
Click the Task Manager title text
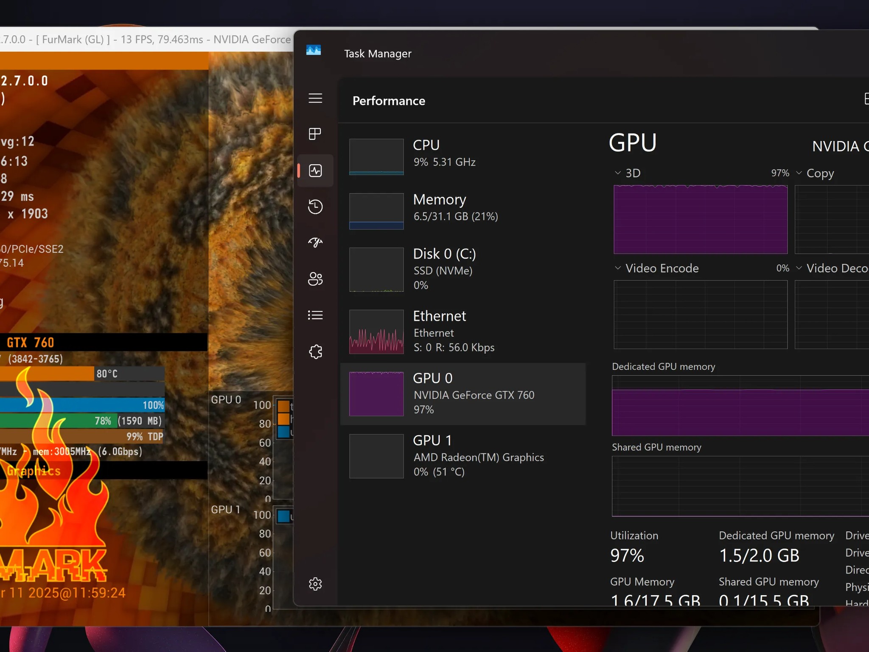click(378, 53)
